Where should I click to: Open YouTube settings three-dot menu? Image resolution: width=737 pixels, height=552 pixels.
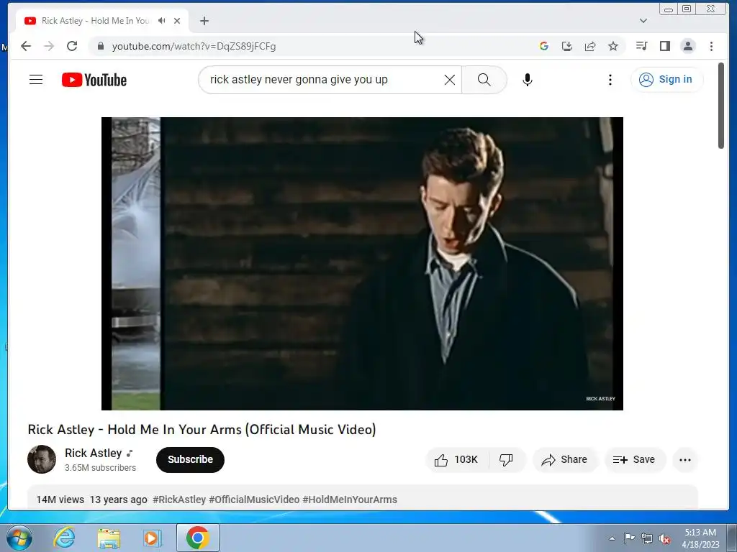[610, 80]
